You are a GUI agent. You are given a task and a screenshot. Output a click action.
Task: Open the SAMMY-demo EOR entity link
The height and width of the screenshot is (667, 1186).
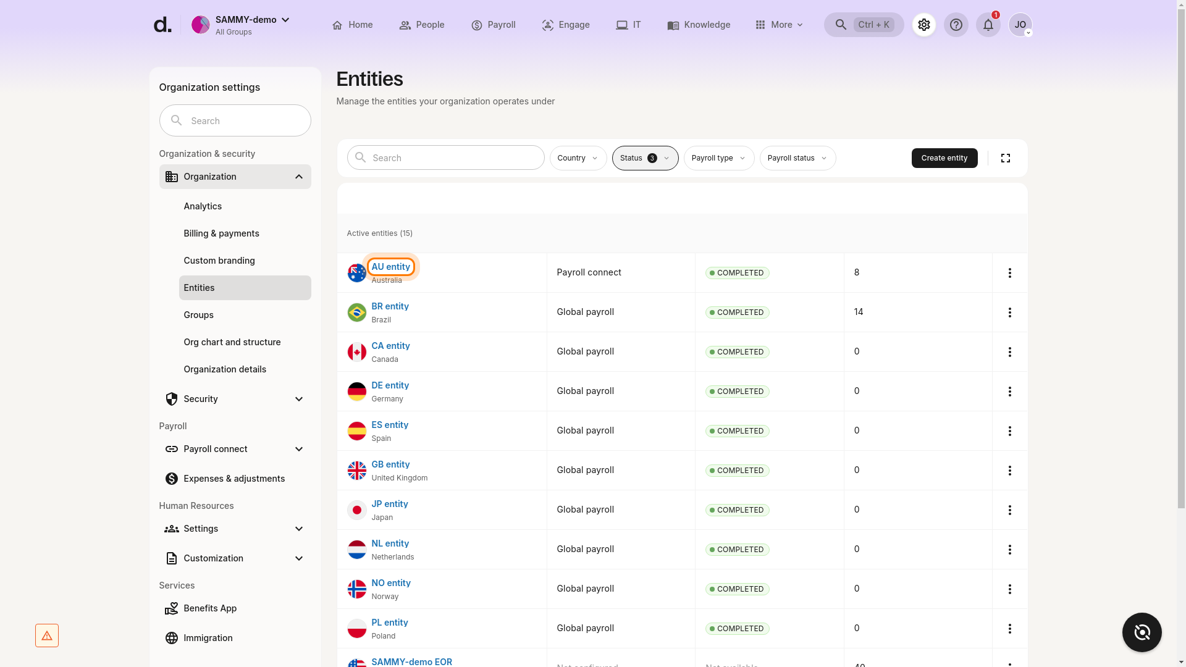point(411,662)
